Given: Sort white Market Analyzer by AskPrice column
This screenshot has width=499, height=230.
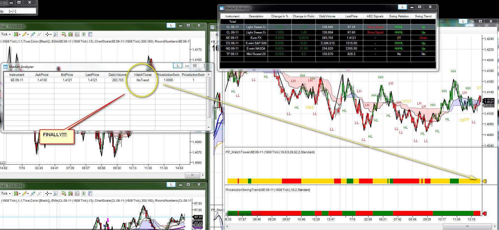Looking at the screenshot, I should point(42,75).
